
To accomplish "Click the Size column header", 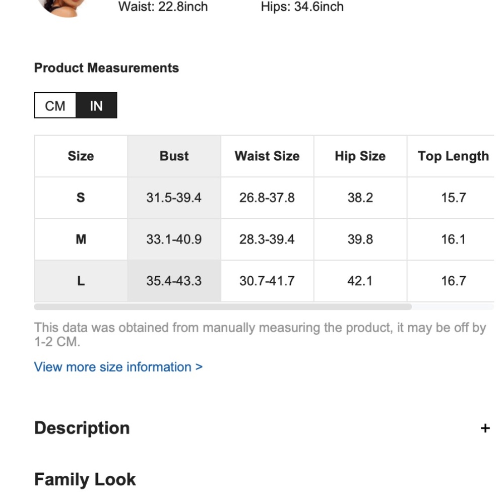I will (81, 156).
